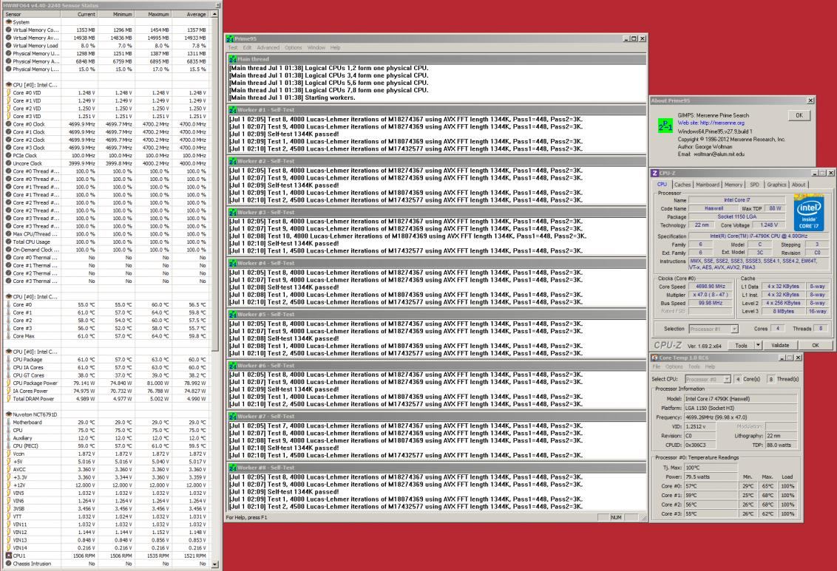Click the Intel Core i7 logo in CPU-Z
837x571 pixels.
click(809, 213)
